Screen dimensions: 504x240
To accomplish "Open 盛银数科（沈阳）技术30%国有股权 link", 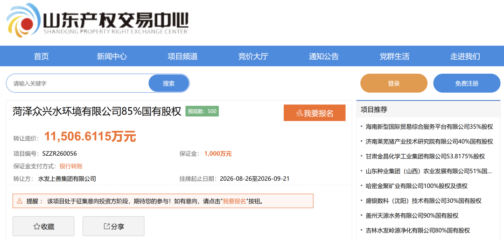I will [424, 200].
